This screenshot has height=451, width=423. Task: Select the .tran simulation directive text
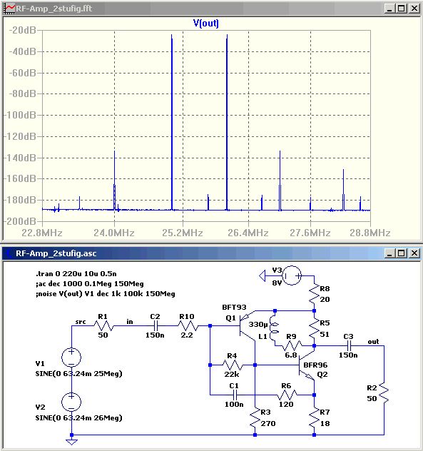pos(76,273)
